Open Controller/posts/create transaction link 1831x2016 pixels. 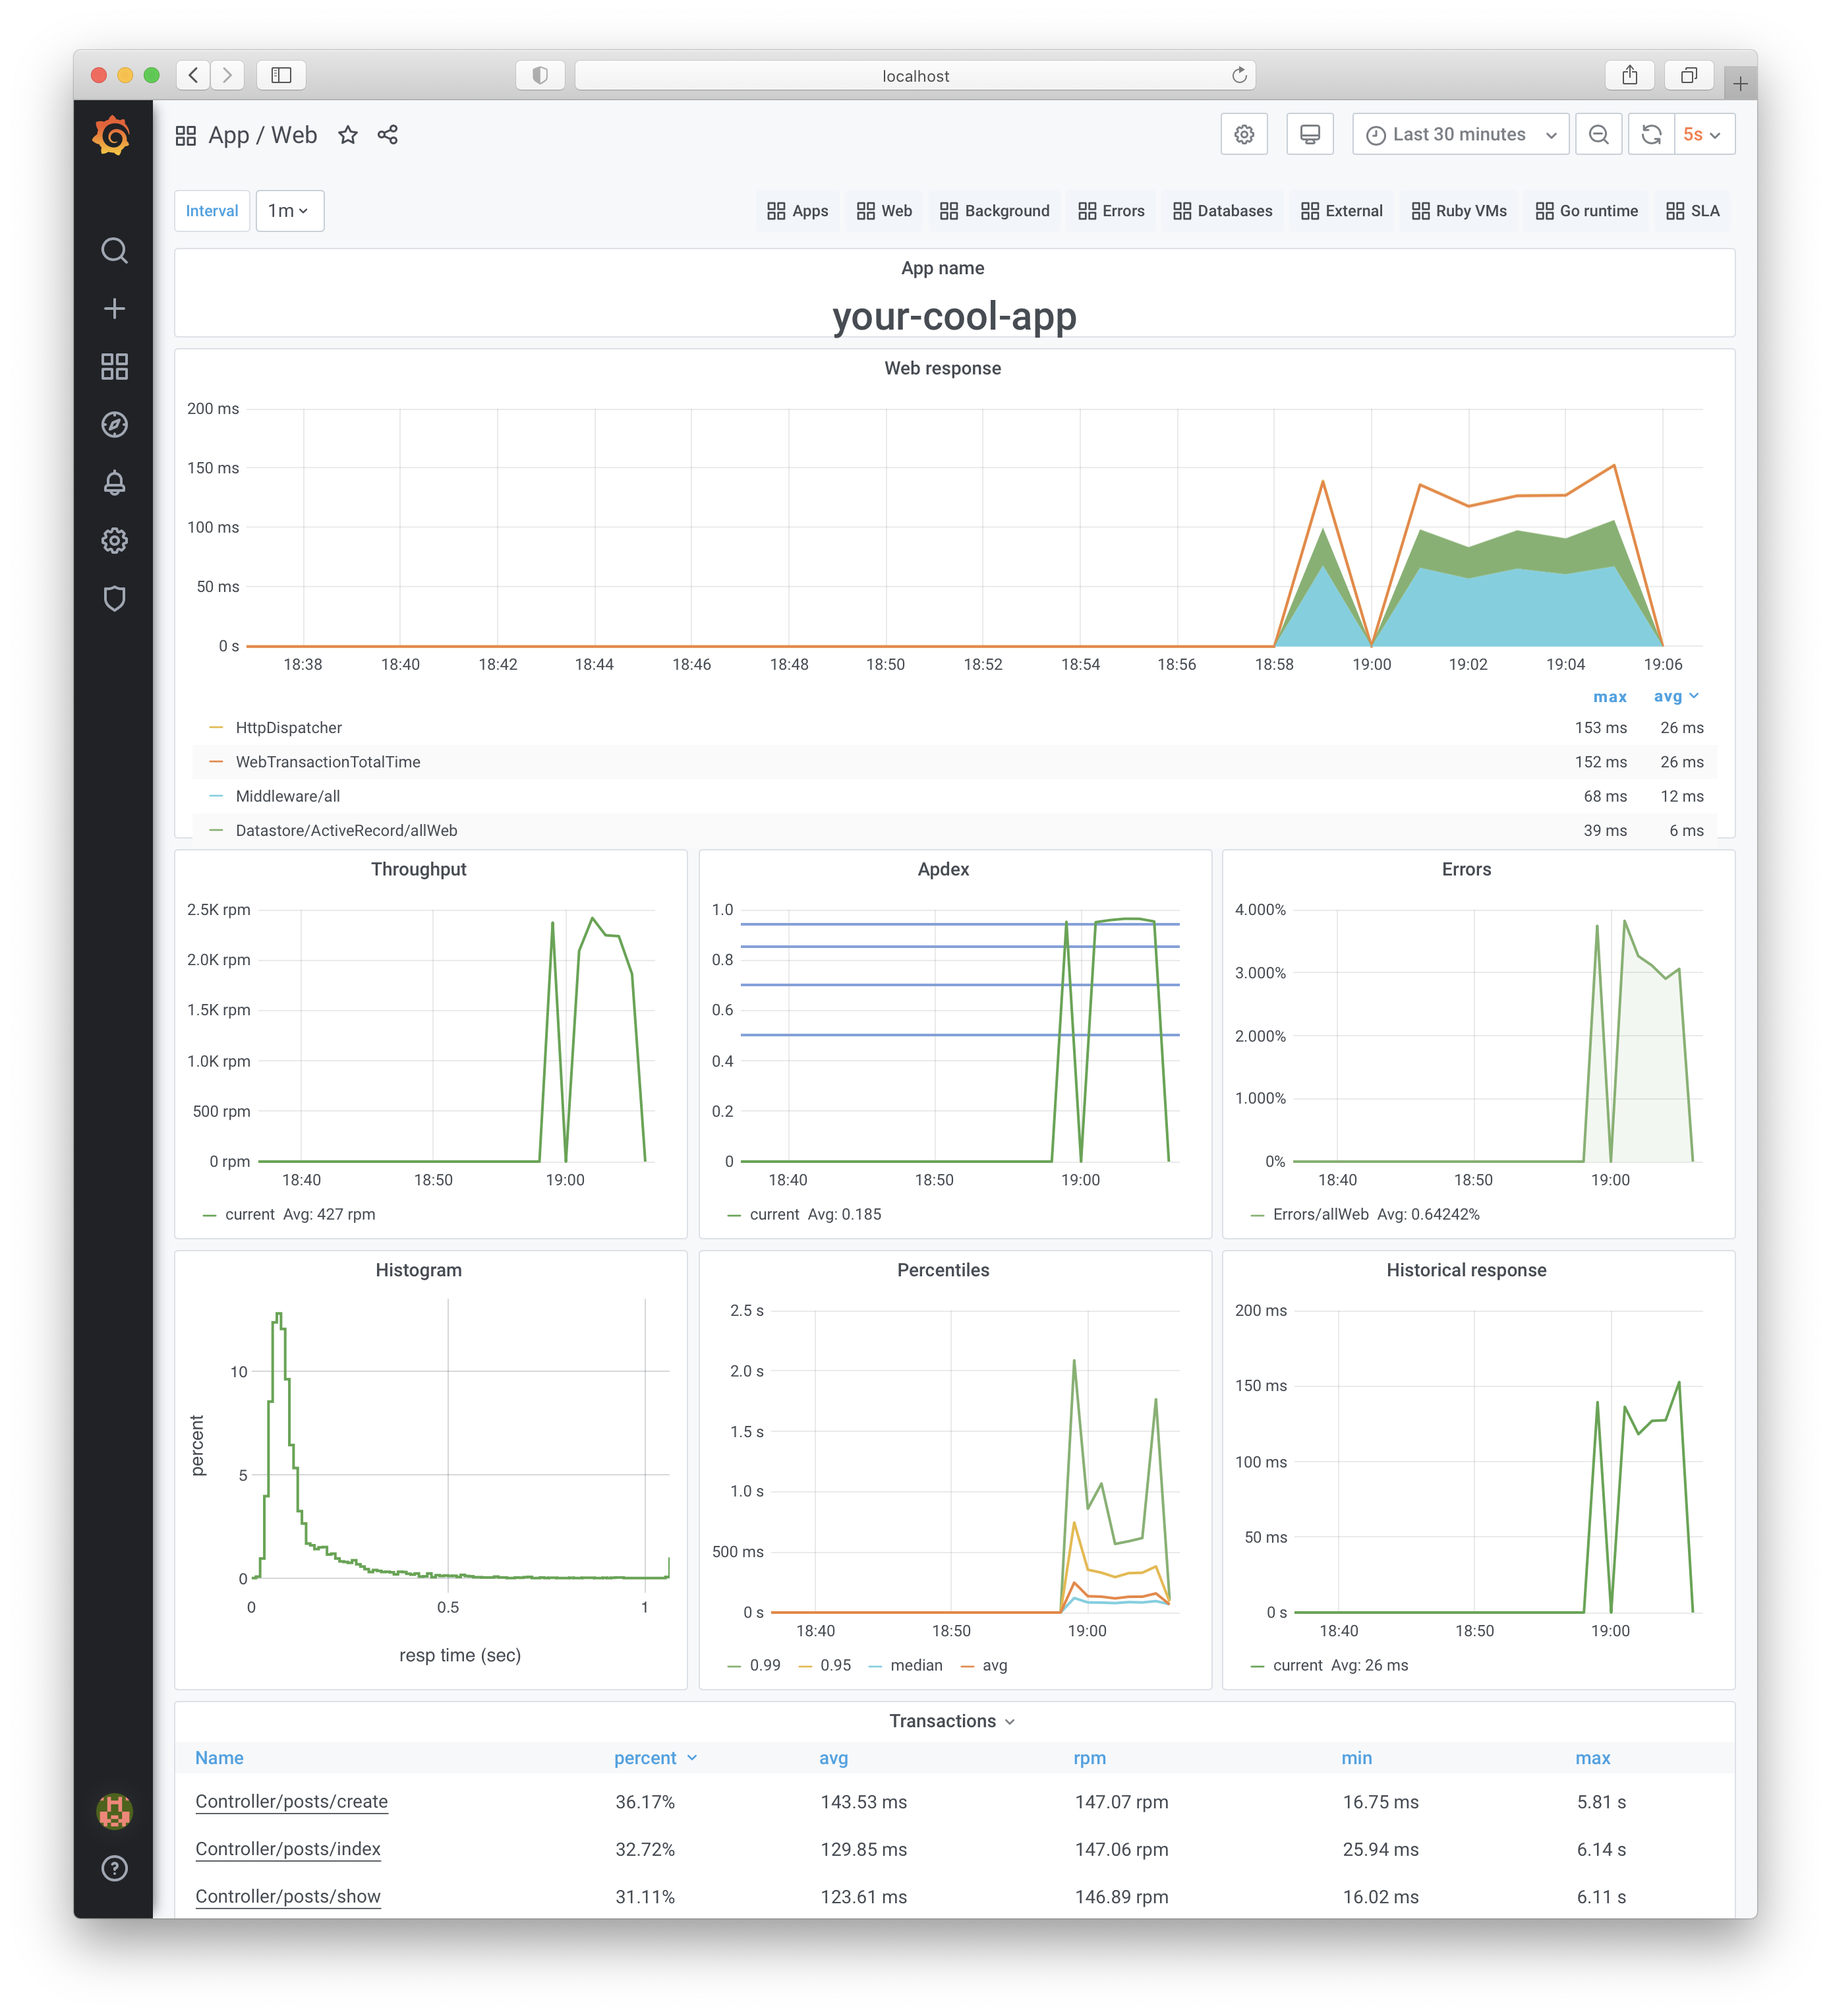pyautogui.click(x=291, y=1801)
